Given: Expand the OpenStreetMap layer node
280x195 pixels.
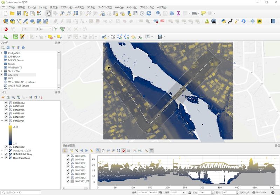Looking at the screenshot, I should pyautogui.click(x=2, y=158).
